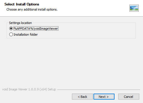This screenshot has height=103, width=143.
Task: Click the Installation folder option label text
Action: (26, 35)
